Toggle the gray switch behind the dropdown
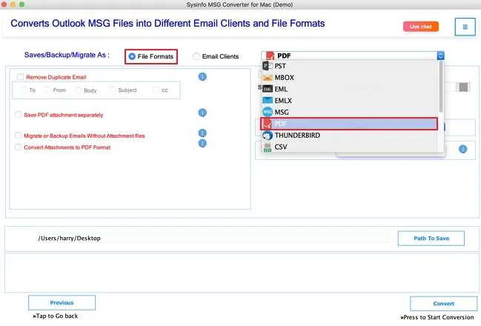 [463, 87]
